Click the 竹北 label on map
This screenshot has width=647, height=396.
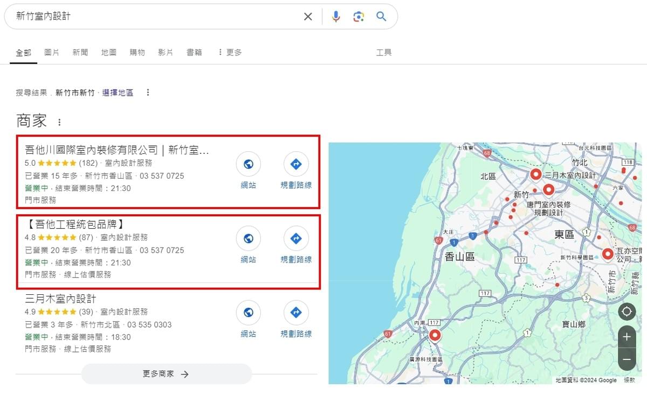point(580,161)
